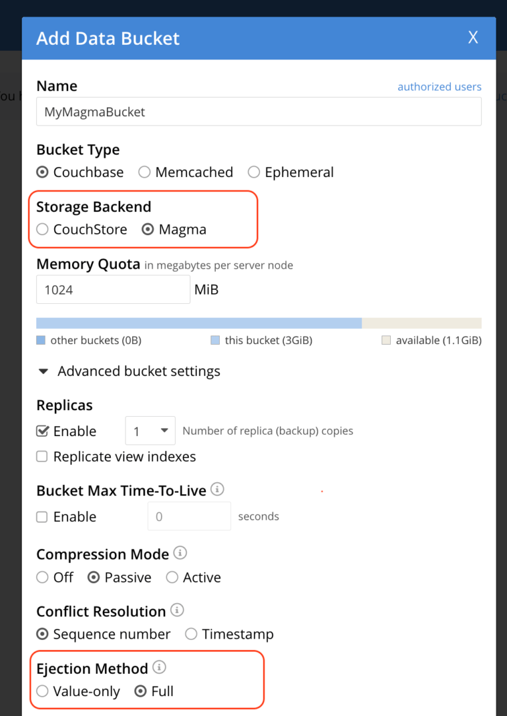507x716 pixels.
Task: Open the Ejection Method info tooltip
Action: pos(158,667)
